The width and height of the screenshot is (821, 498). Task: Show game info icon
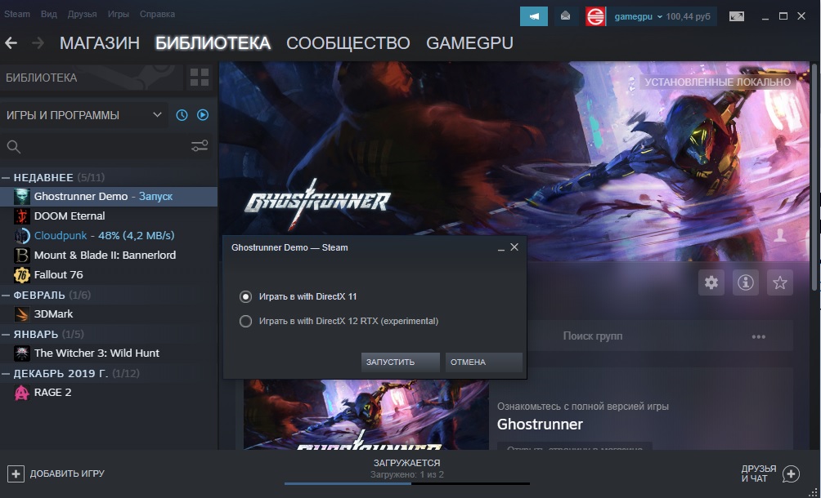click(x=746, y=282)
